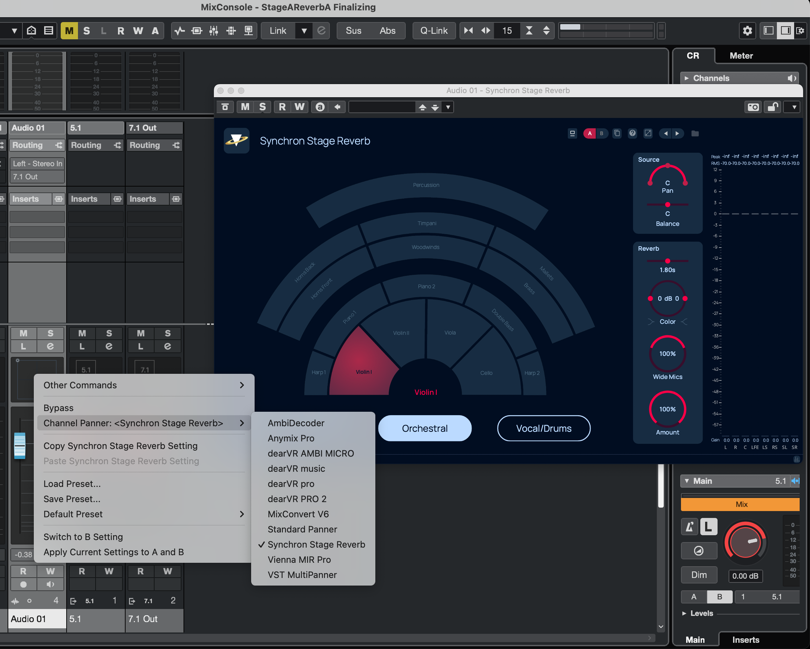The image size is (810, 649).
Task: Collapse the Main section in Control Room
Action: (x=686, y=481)
